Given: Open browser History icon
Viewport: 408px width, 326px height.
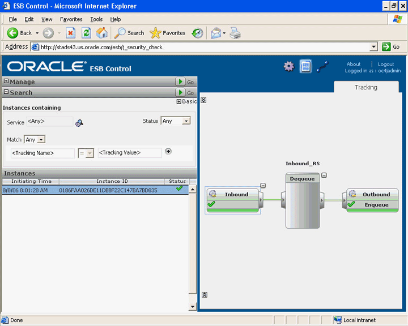Looking at the screenshot, I should pos(198,33).
